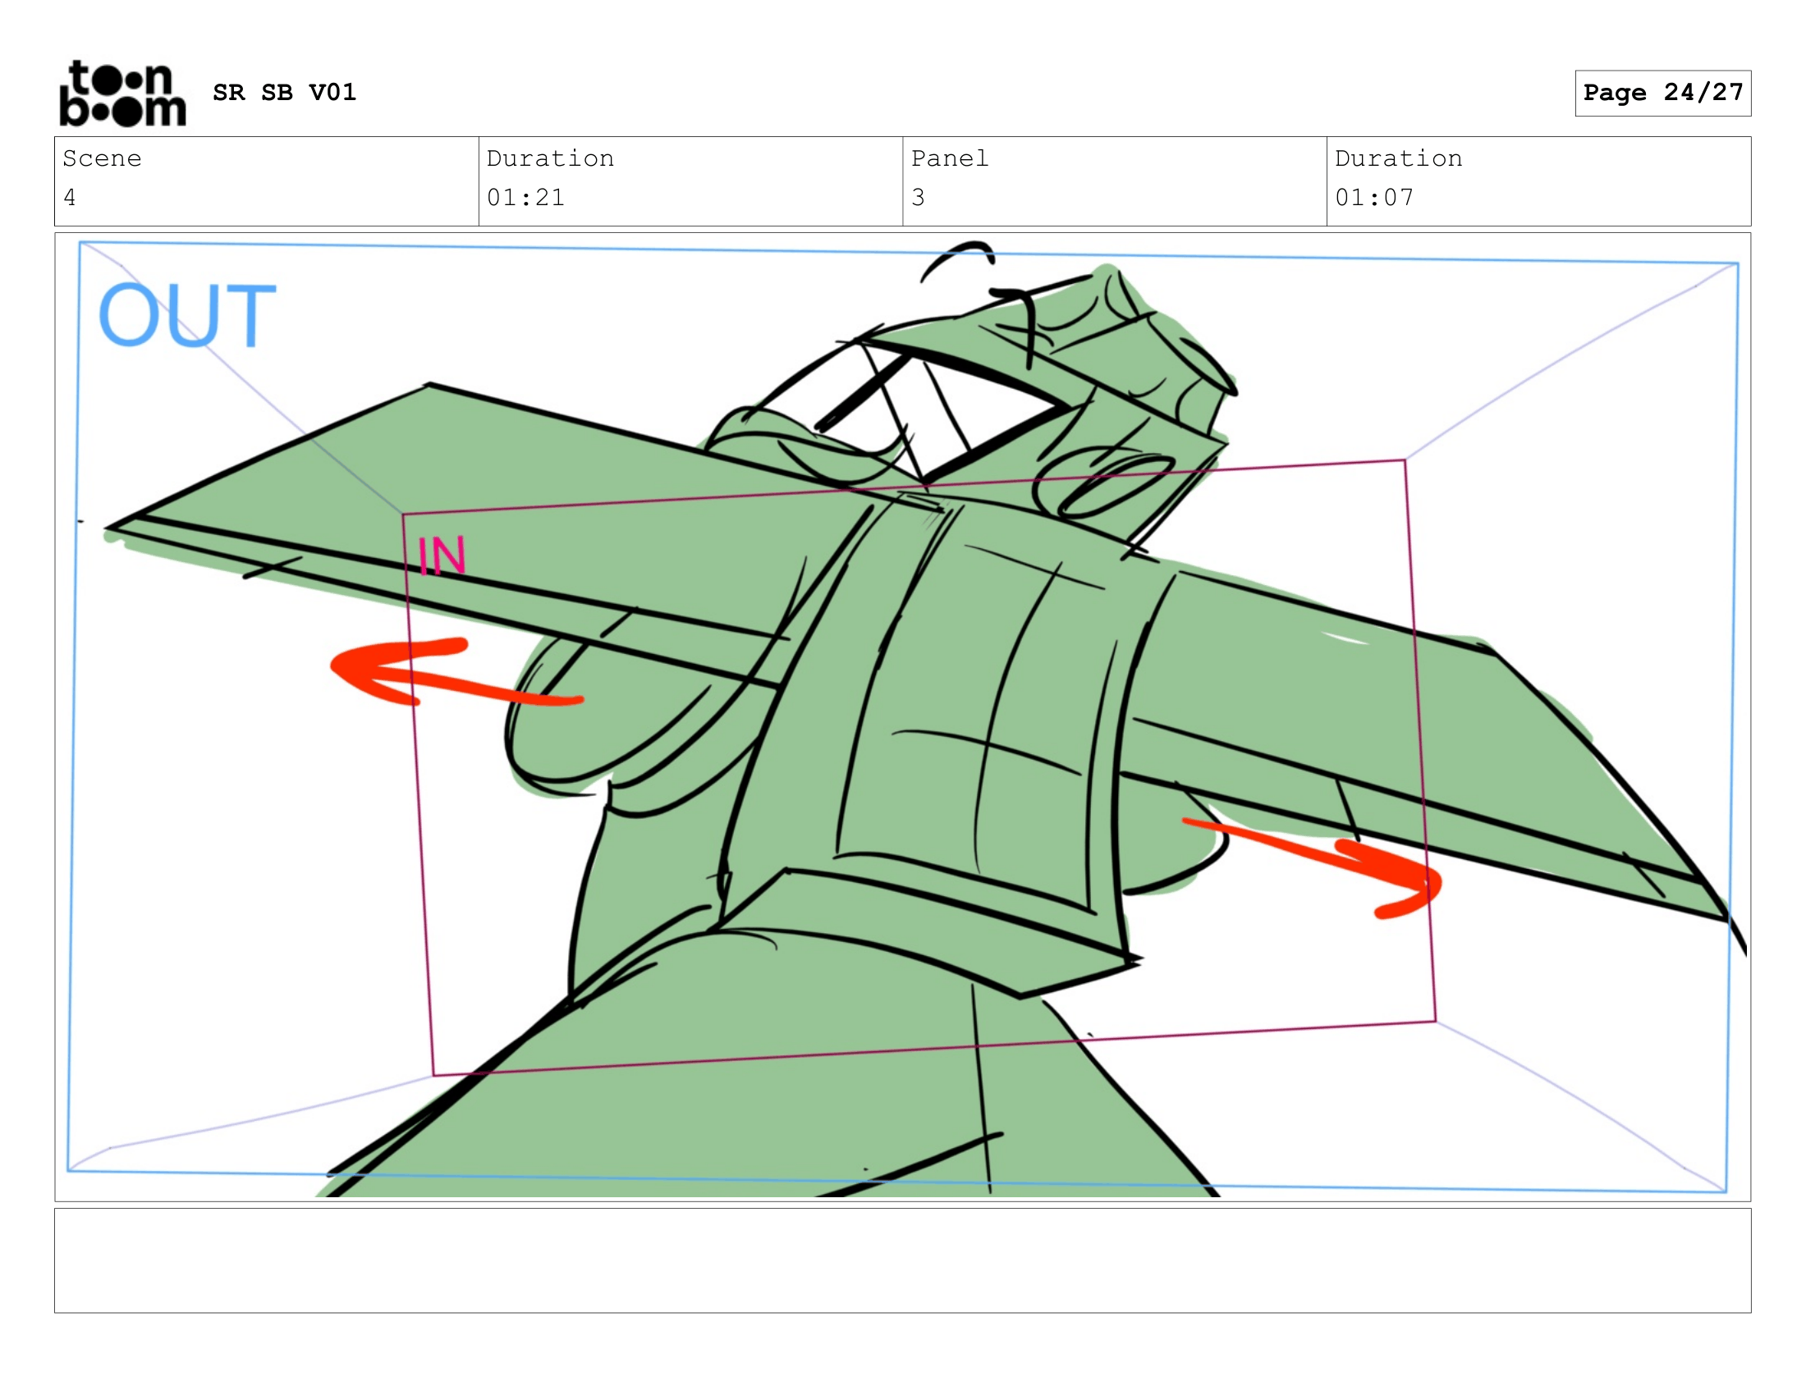Click panel number 3 value
Image resolution: width=1806 pixels, height=1395 pixels.
coord(918,198)
